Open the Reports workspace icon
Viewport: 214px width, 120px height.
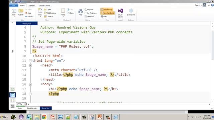[13, 106]
